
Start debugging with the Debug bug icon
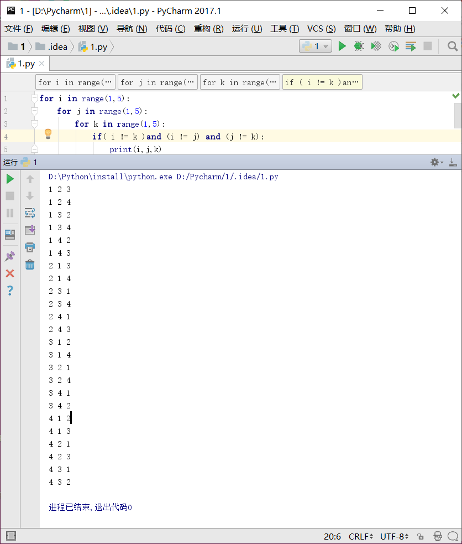(358, 46)
